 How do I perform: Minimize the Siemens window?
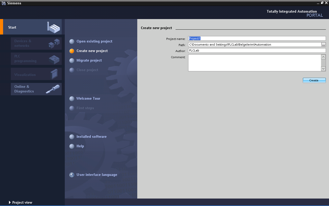318,3
